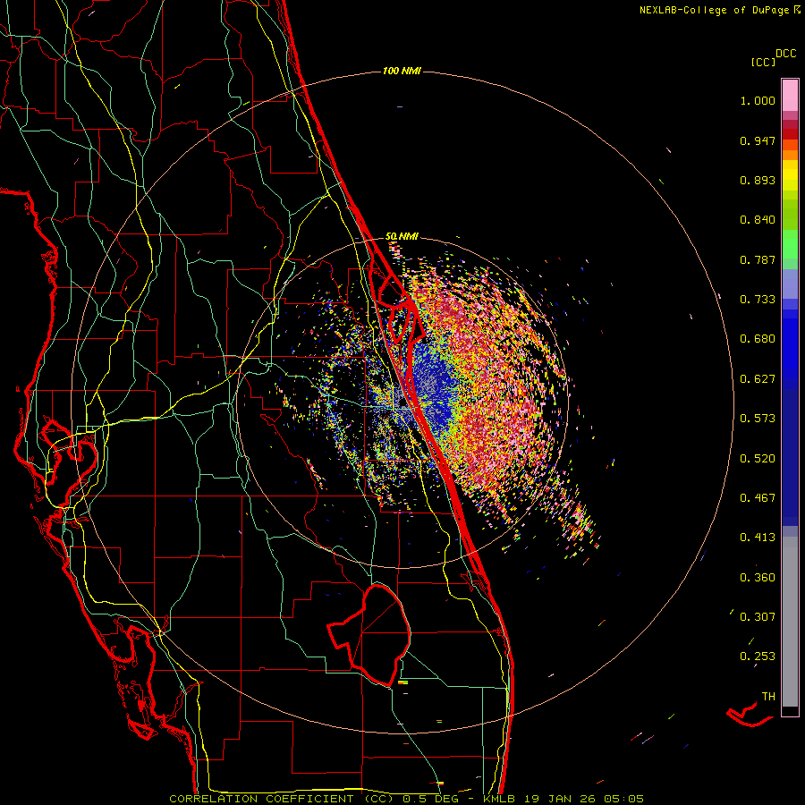Click the 0.947 scale value
Image resolution: width=805 pixels, height=805 pixels.
click(x=758, y=140)
